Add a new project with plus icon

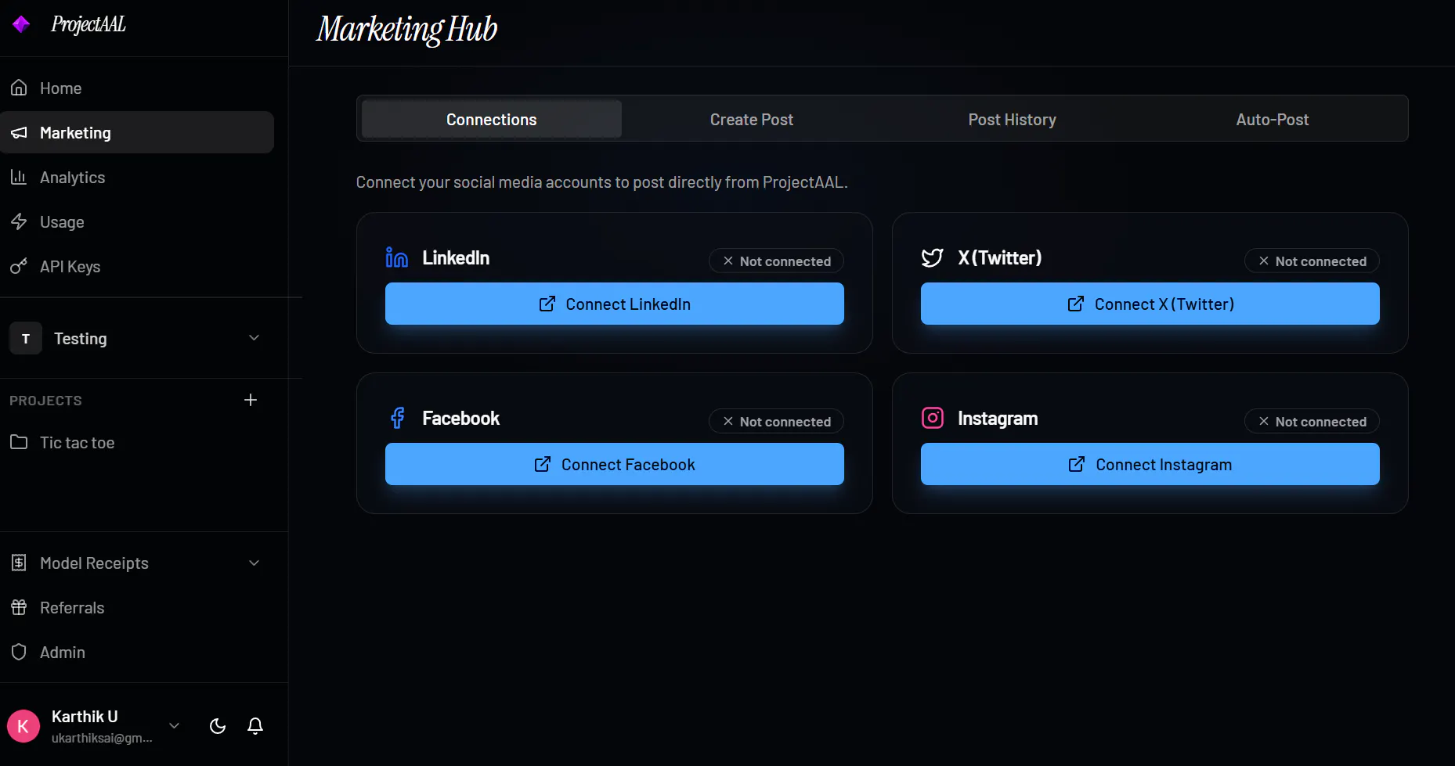(251, 400)
